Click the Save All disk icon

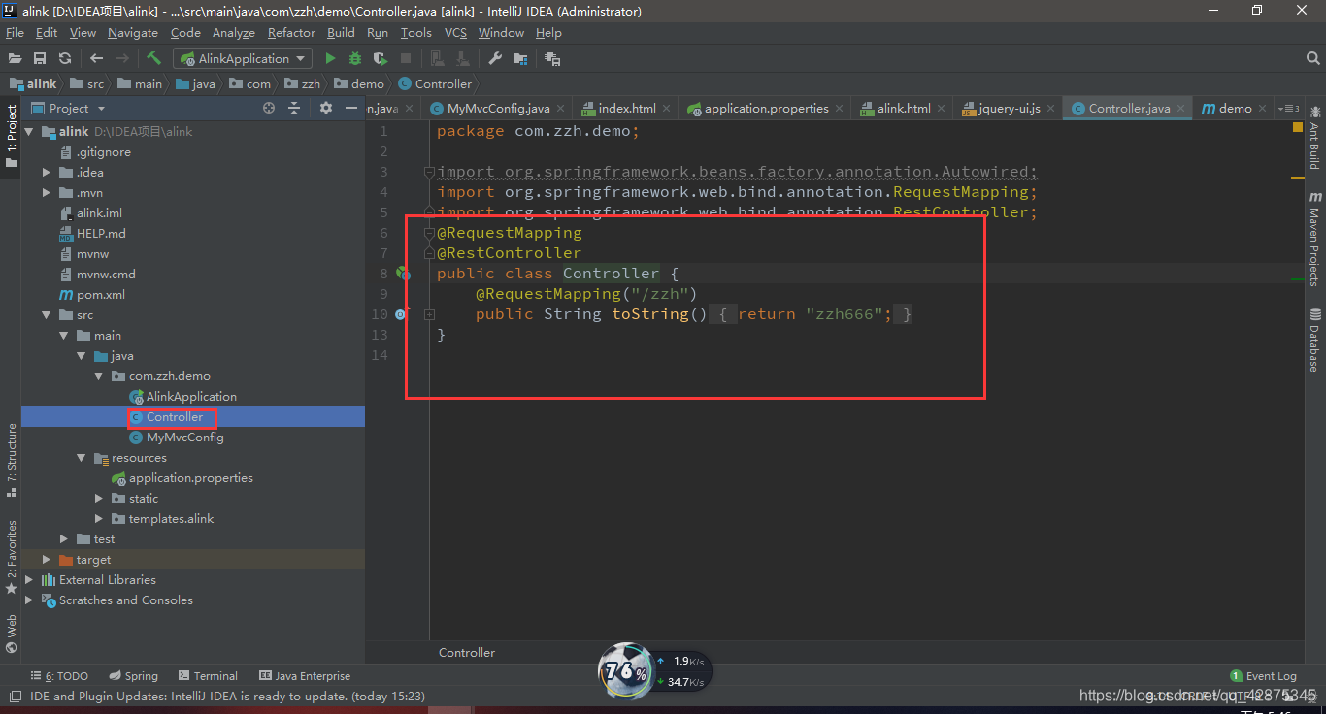click(40, 58)
